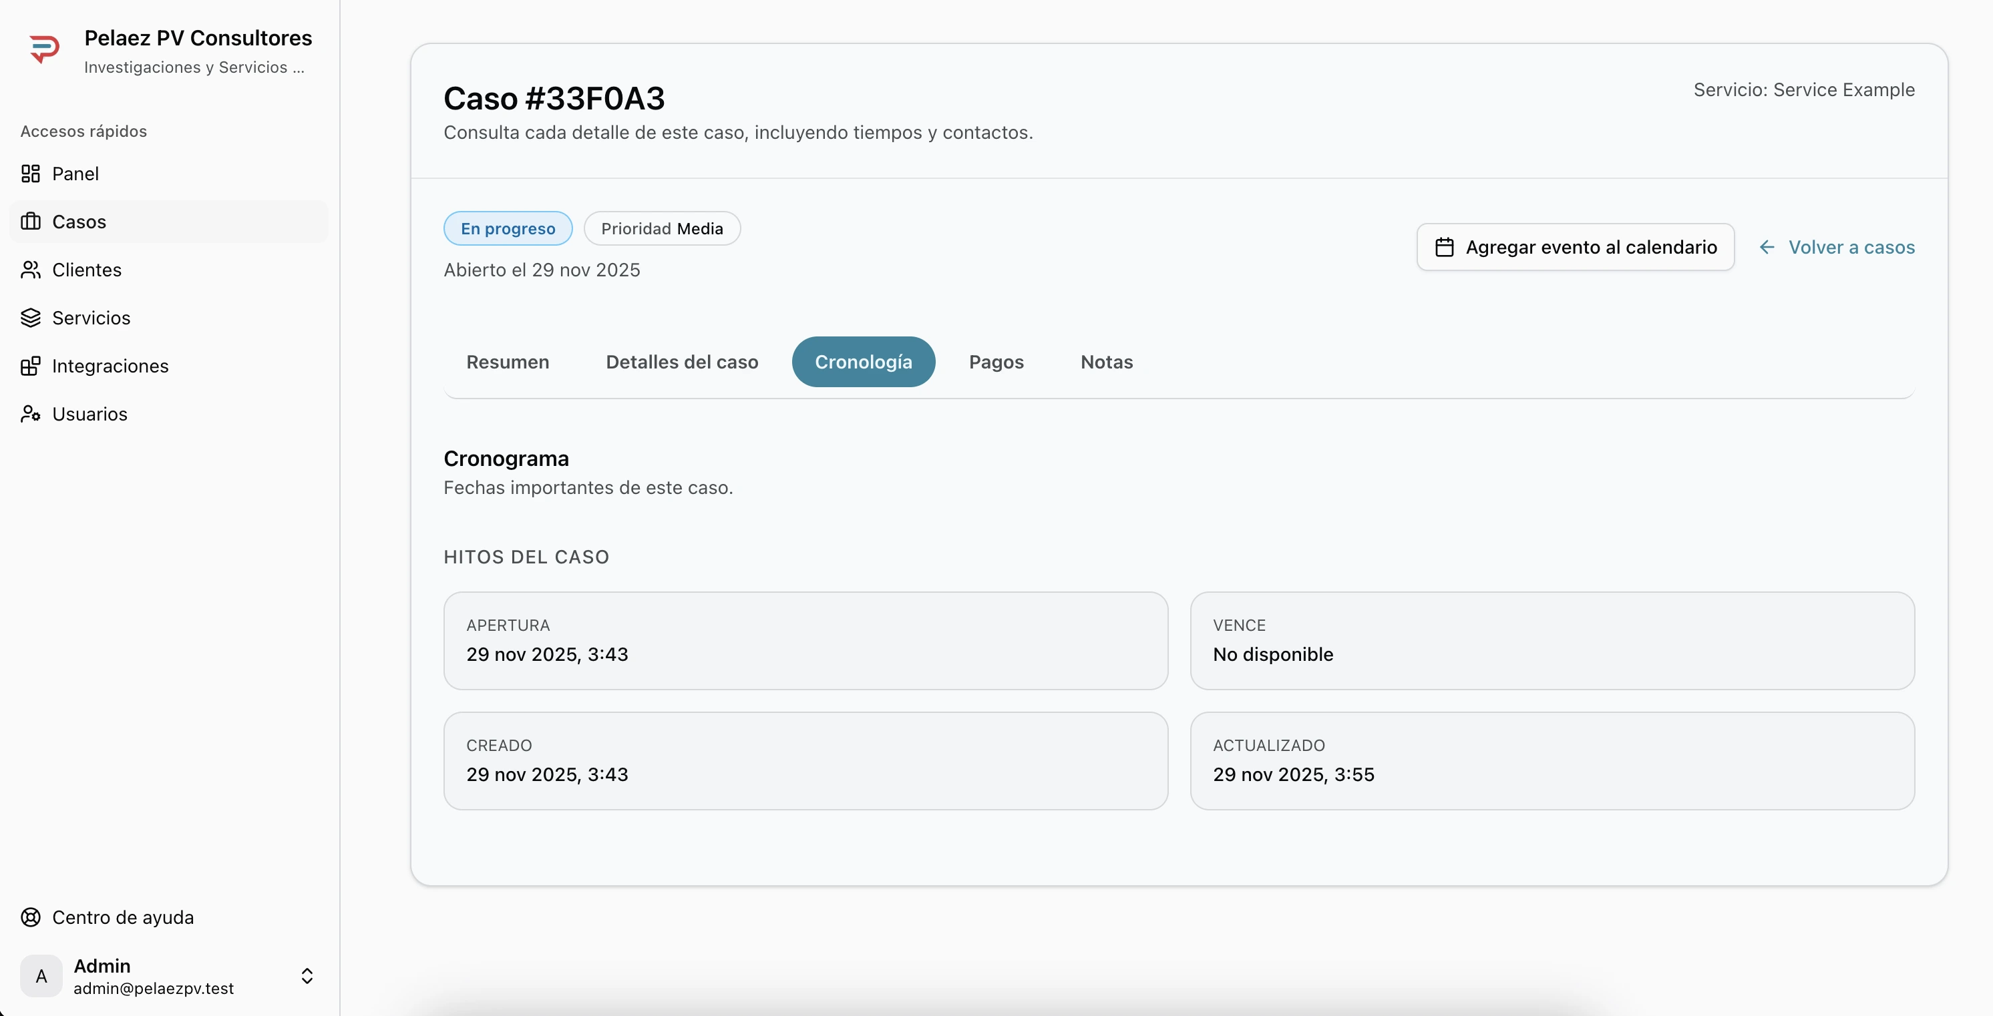Click the Prioridad Media badge

661,229
